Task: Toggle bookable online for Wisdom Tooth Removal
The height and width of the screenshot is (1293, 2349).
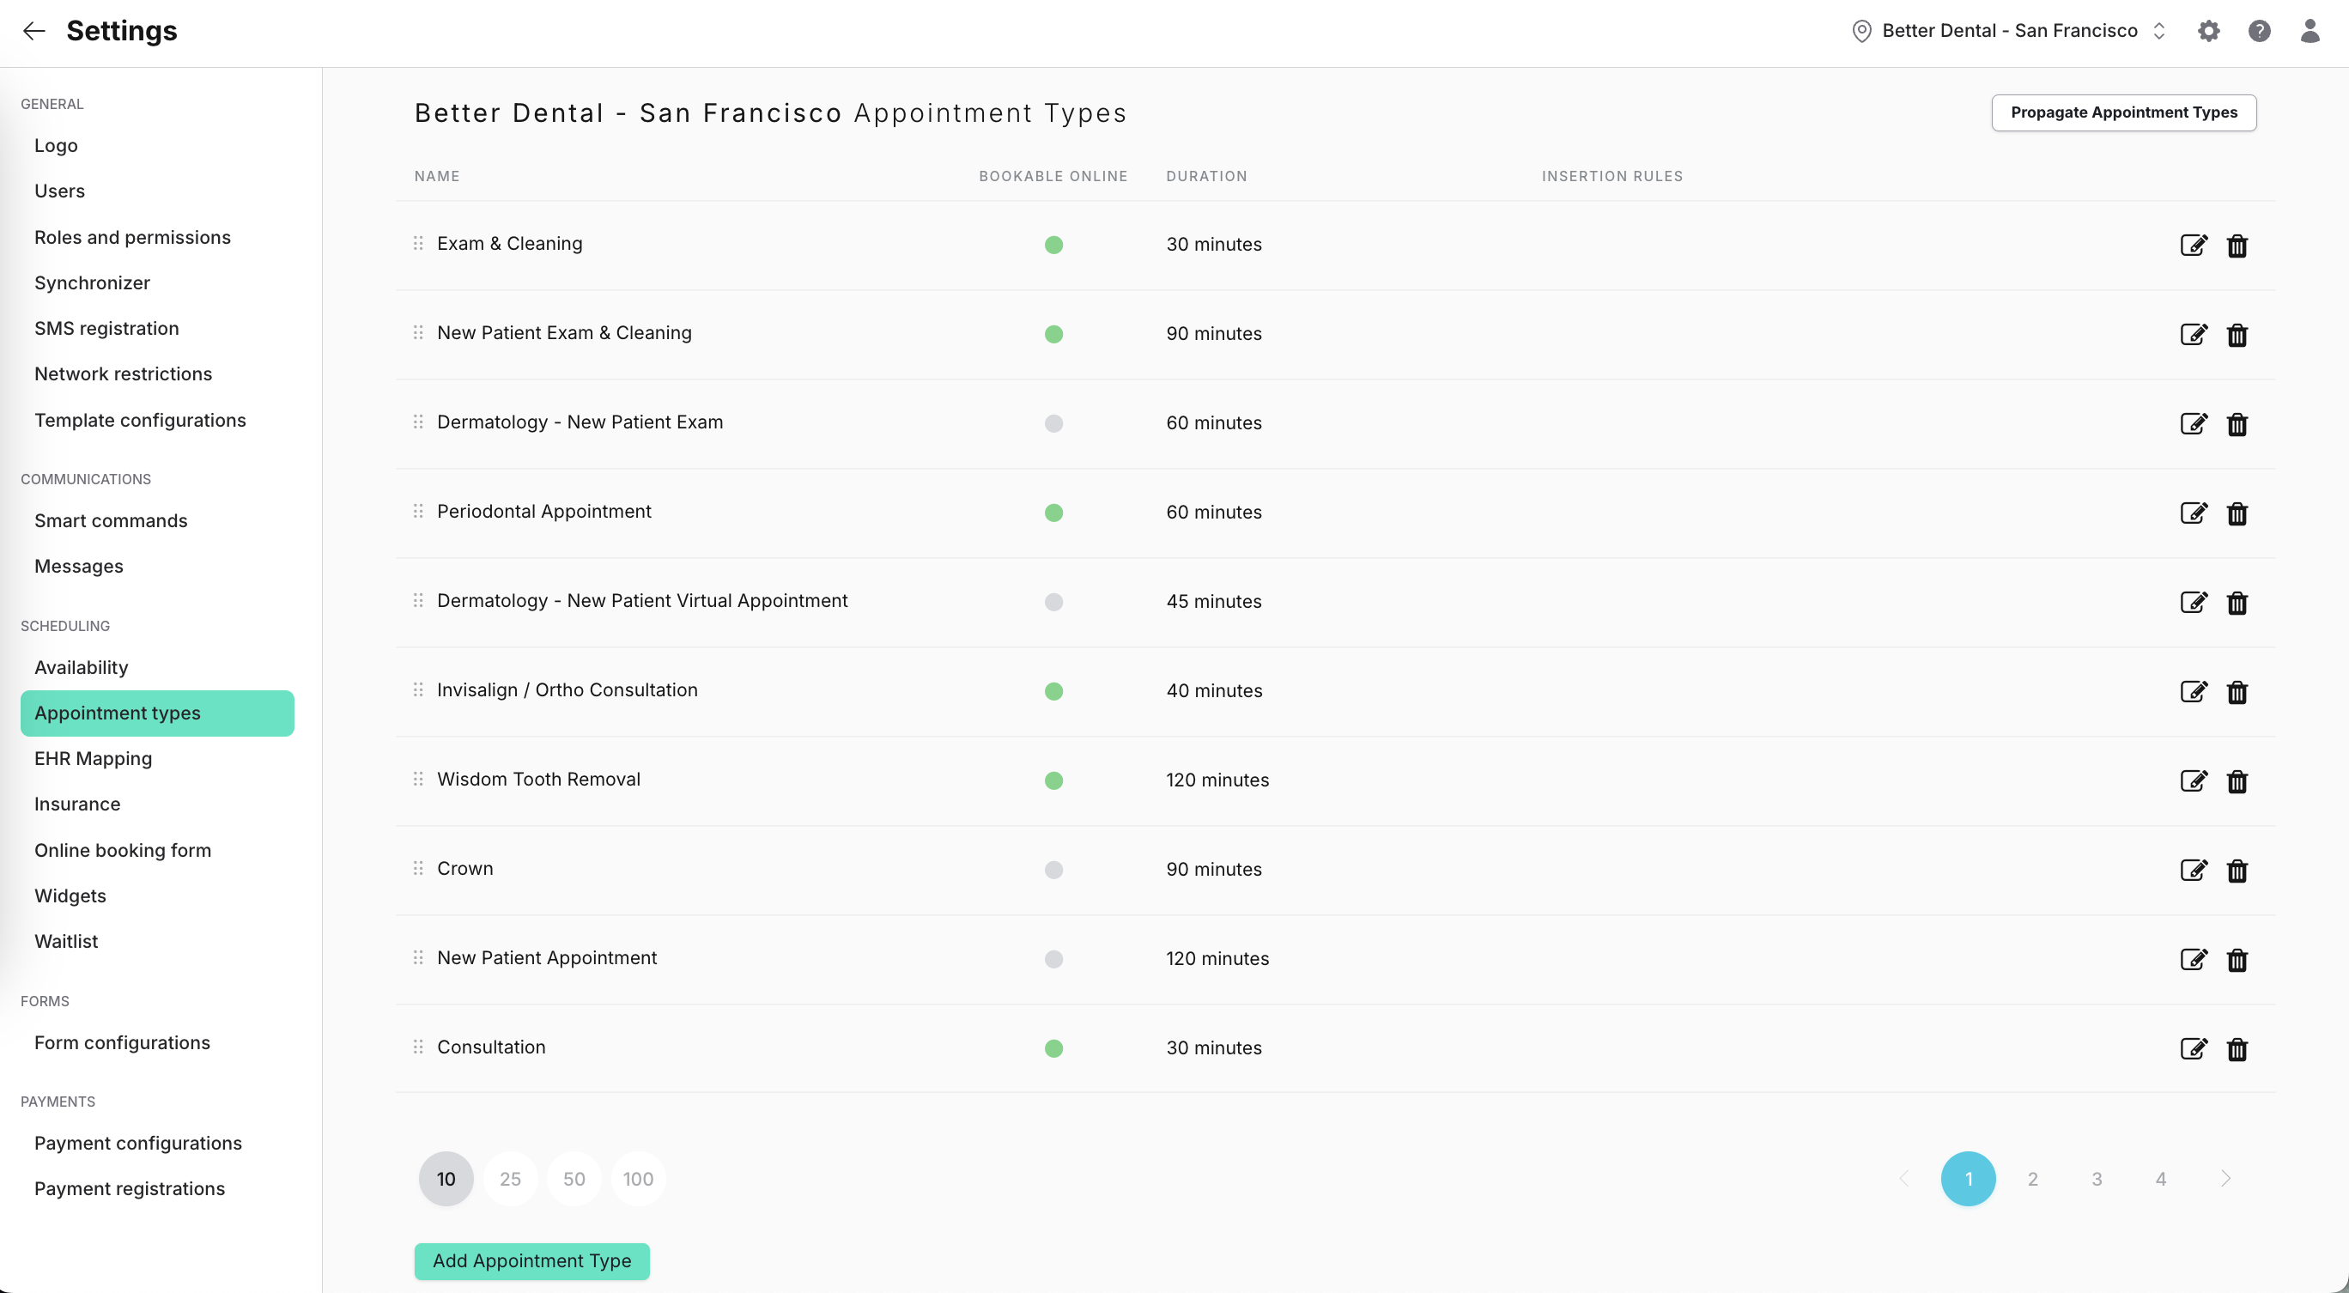Action: [1053, 780]
